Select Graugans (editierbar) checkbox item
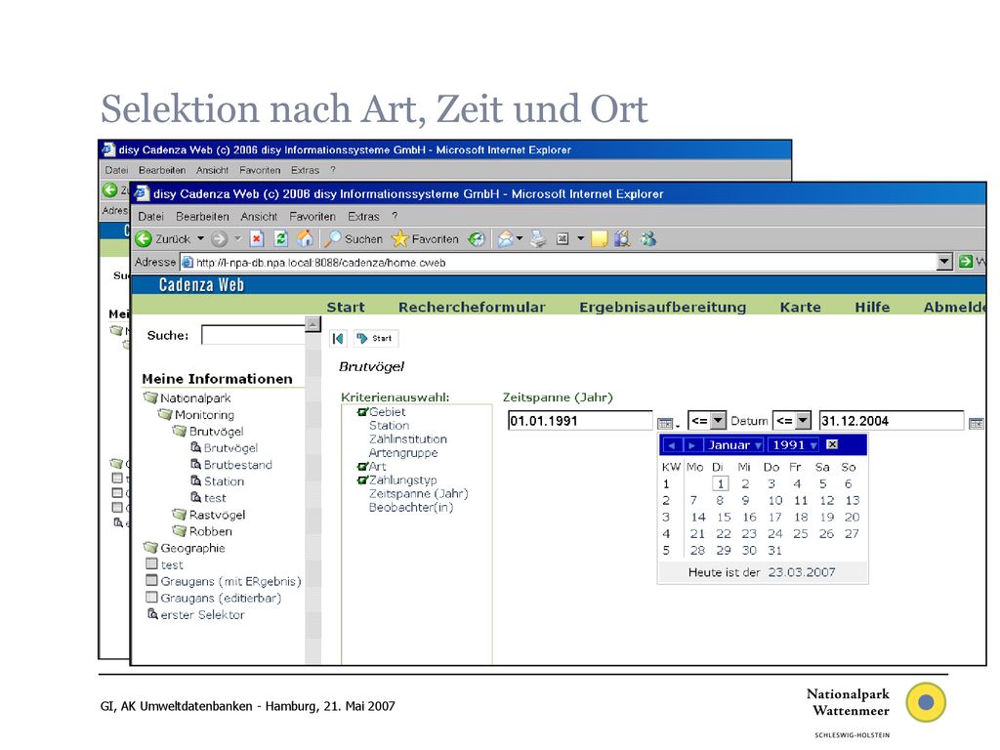The image size is (1000, 750). click(x=151, y=597)
